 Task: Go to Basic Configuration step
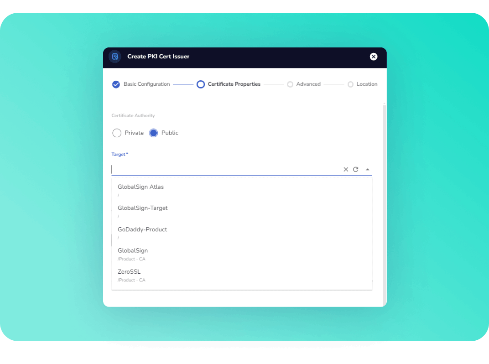146,84
